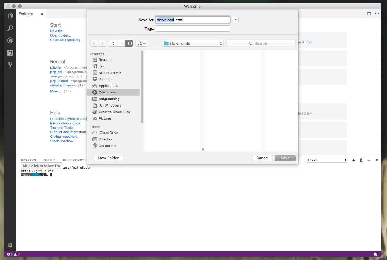This screenshot has height=260, width=387.
Task: Switch to icon view in the save dialog
Action: tap(112, 43)
